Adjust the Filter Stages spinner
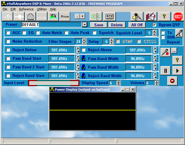Image resolution: width=185 pixels, height=145 pixels. click(x=84, y=41)
